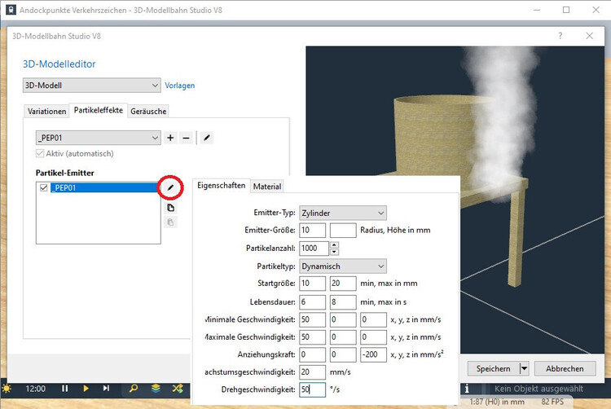
Task: Click the Vorlagen link
Action: tap(180, 86)
